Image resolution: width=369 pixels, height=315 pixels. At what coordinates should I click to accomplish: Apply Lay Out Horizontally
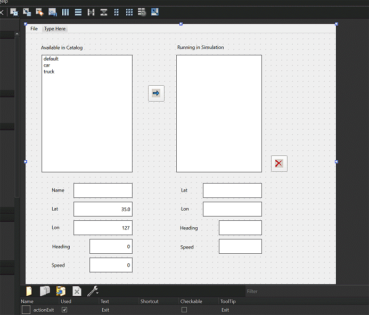click(65, 12)
